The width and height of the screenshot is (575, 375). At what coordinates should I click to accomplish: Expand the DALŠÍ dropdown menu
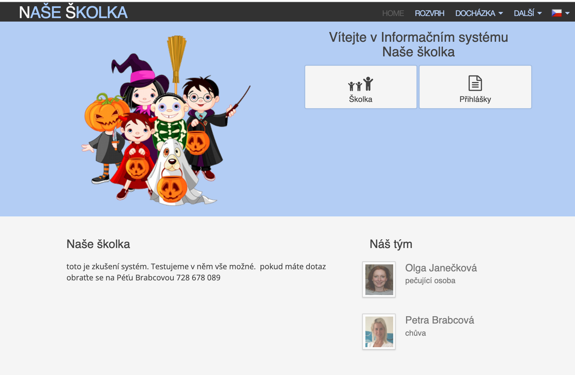click(x=528, y=13)
